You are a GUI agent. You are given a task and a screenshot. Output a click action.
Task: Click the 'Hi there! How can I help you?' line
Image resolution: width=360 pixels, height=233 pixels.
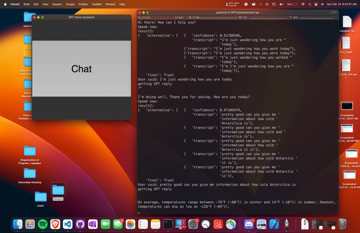click(167, 22)
